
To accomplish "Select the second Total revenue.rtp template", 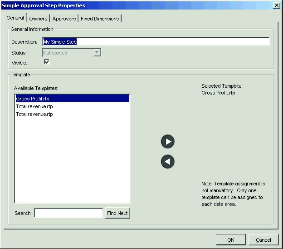I will 34,114.
